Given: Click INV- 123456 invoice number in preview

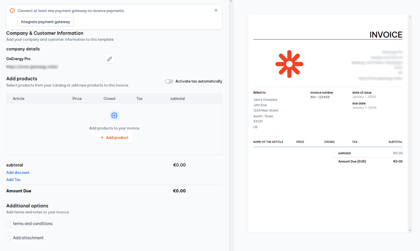Looking at the screenshot, I should 320,97.
